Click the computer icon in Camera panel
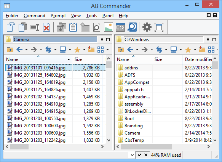 coord(63,50)
